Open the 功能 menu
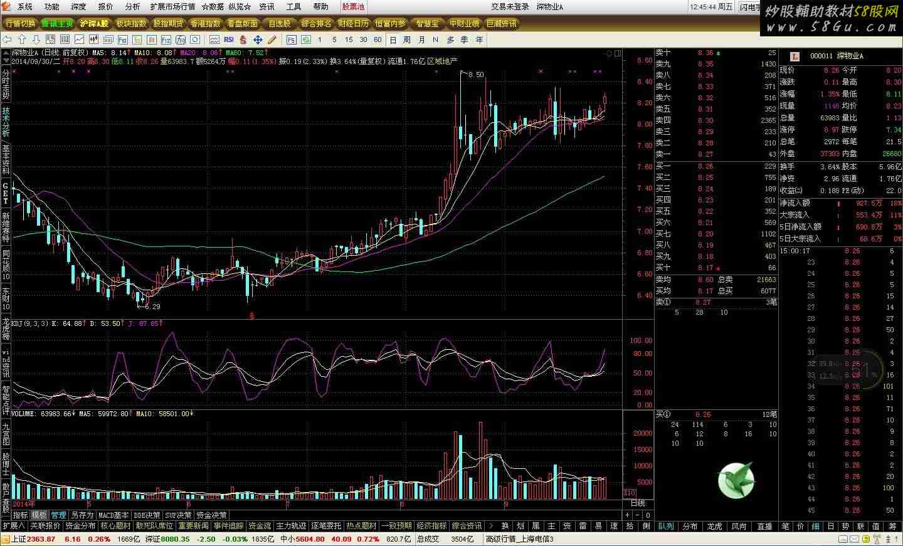 (52, 7)
